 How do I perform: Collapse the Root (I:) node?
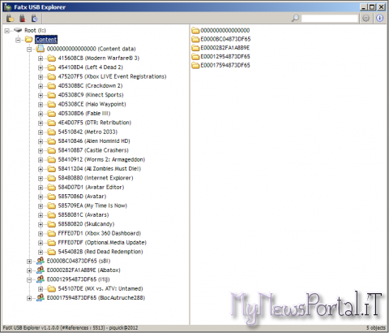click(x=6, y=31)
